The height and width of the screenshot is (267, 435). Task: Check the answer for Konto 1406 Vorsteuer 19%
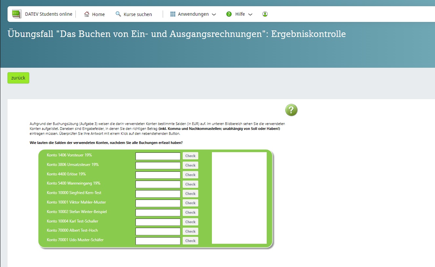tap(190, 156)
